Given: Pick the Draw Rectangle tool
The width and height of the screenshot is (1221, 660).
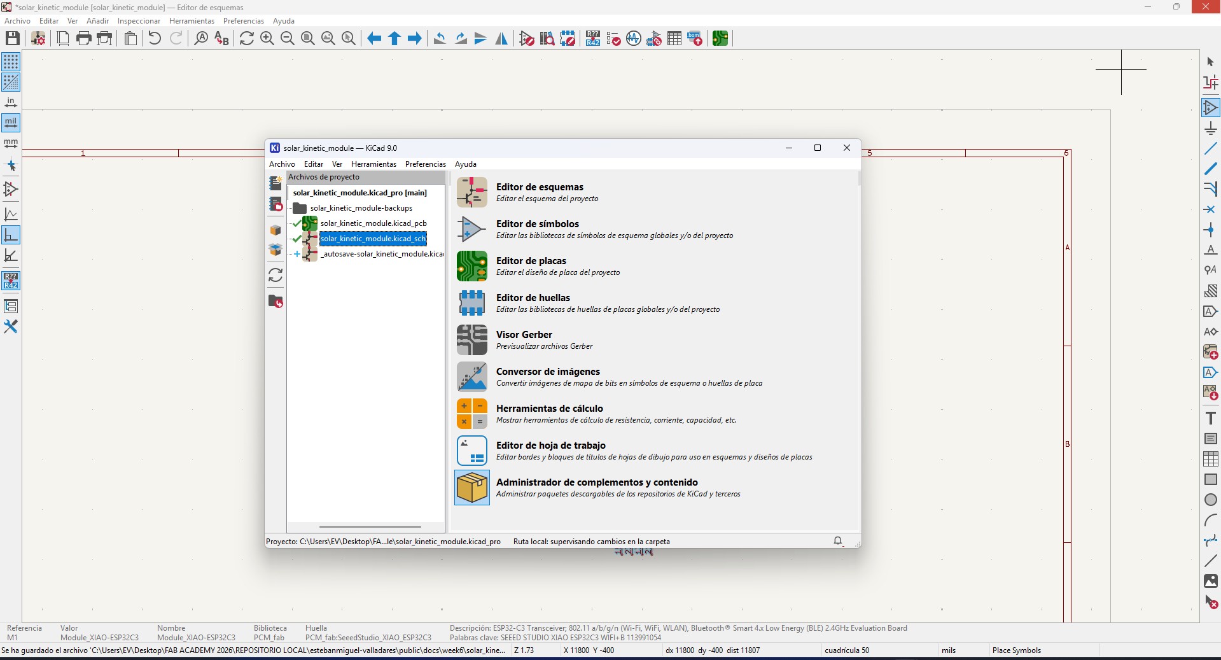Looking at the screenshot, I should (1210, 479).
